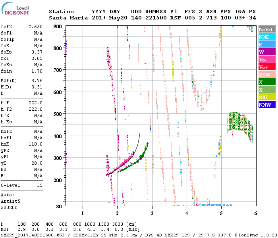The width and height of the screenshot is (278, 238).
Task: Click the AXN value 713
Action: click(x=211, y=18)
